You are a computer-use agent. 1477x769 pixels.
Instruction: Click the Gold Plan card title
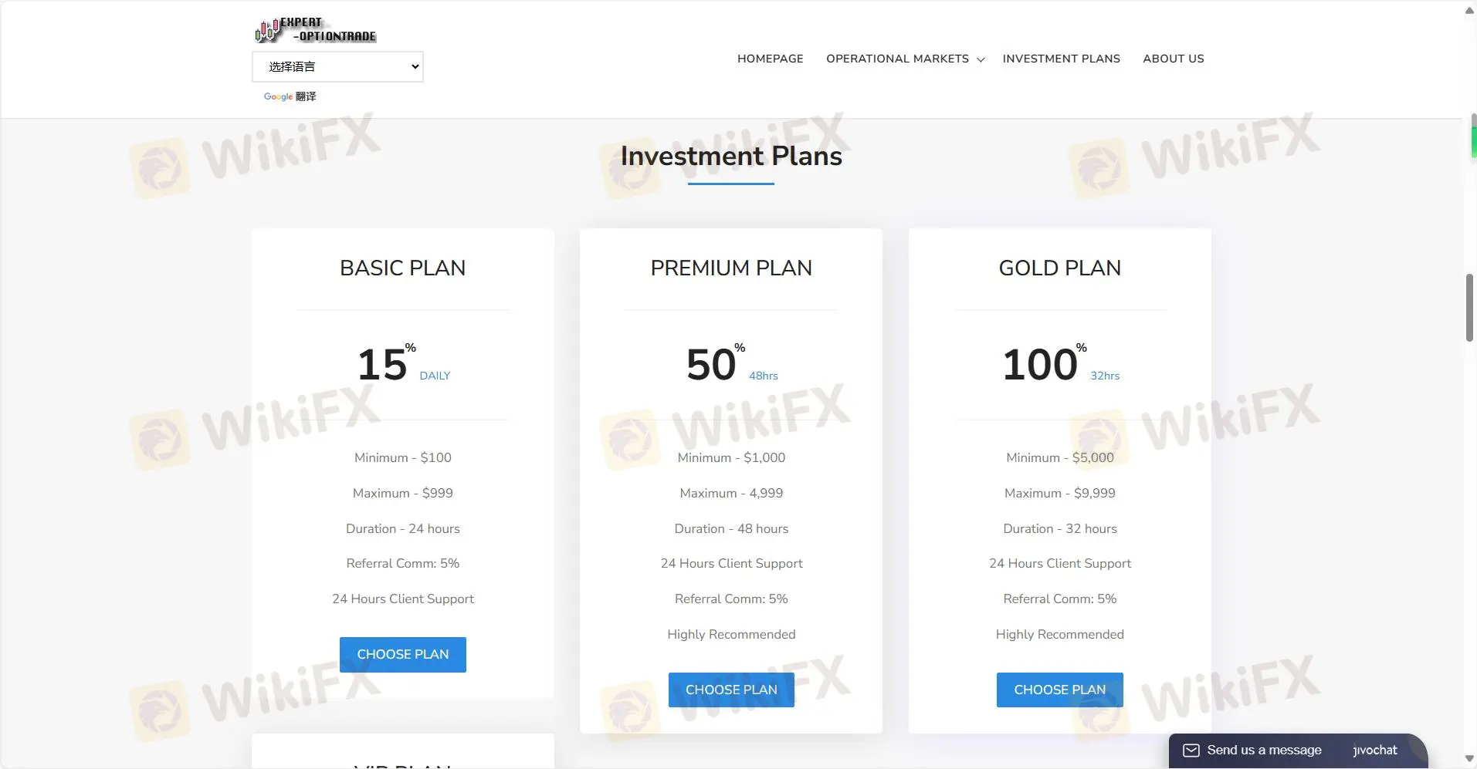click(1059, 268)
